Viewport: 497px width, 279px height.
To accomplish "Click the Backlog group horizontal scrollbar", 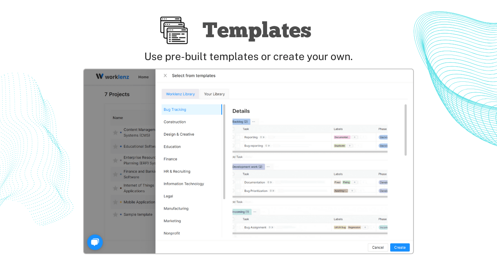I will pos(310,152).
